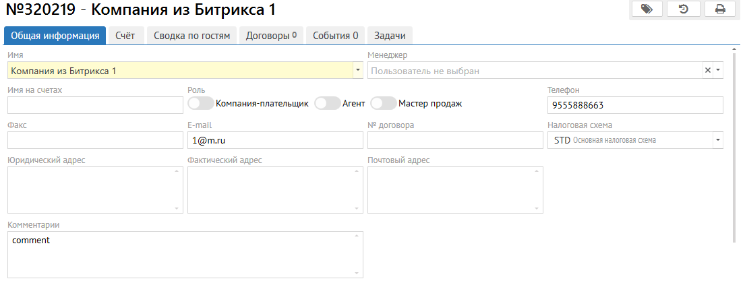
Task: Open the События tab
Action: pyautogui.click(x=335, y=35)
